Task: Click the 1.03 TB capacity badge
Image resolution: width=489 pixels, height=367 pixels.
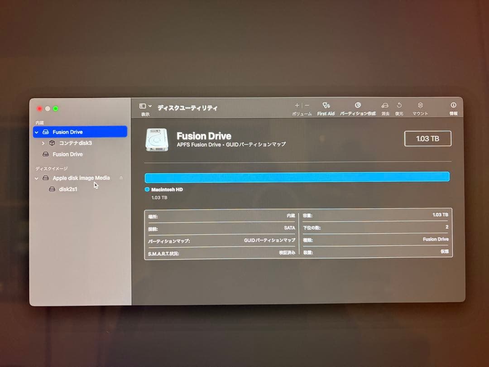Action: pos(427,139)
